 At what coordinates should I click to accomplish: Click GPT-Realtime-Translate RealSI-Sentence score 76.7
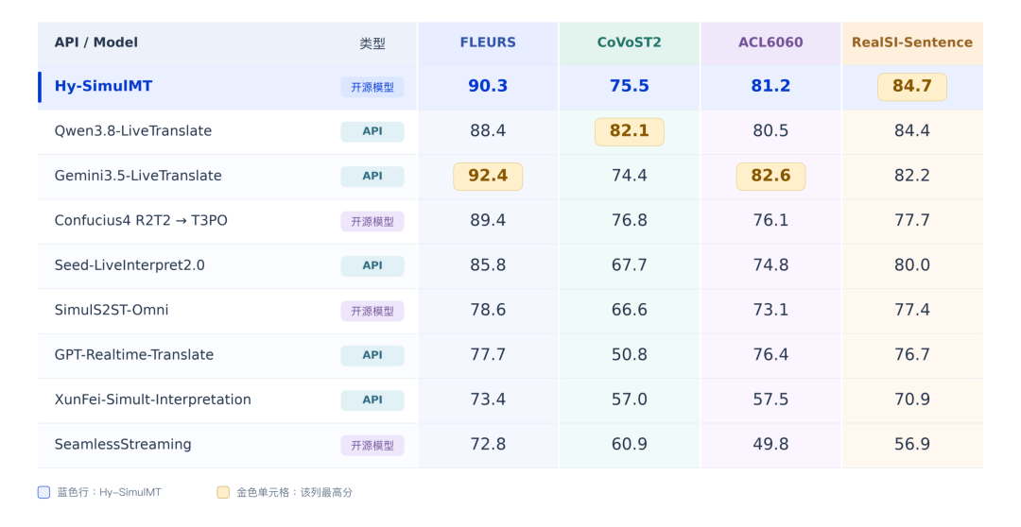pos(911,354)
